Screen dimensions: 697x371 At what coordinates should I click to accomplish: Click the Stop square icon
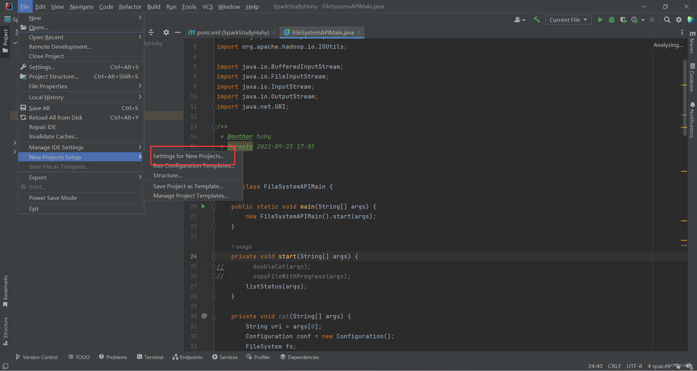652,20
